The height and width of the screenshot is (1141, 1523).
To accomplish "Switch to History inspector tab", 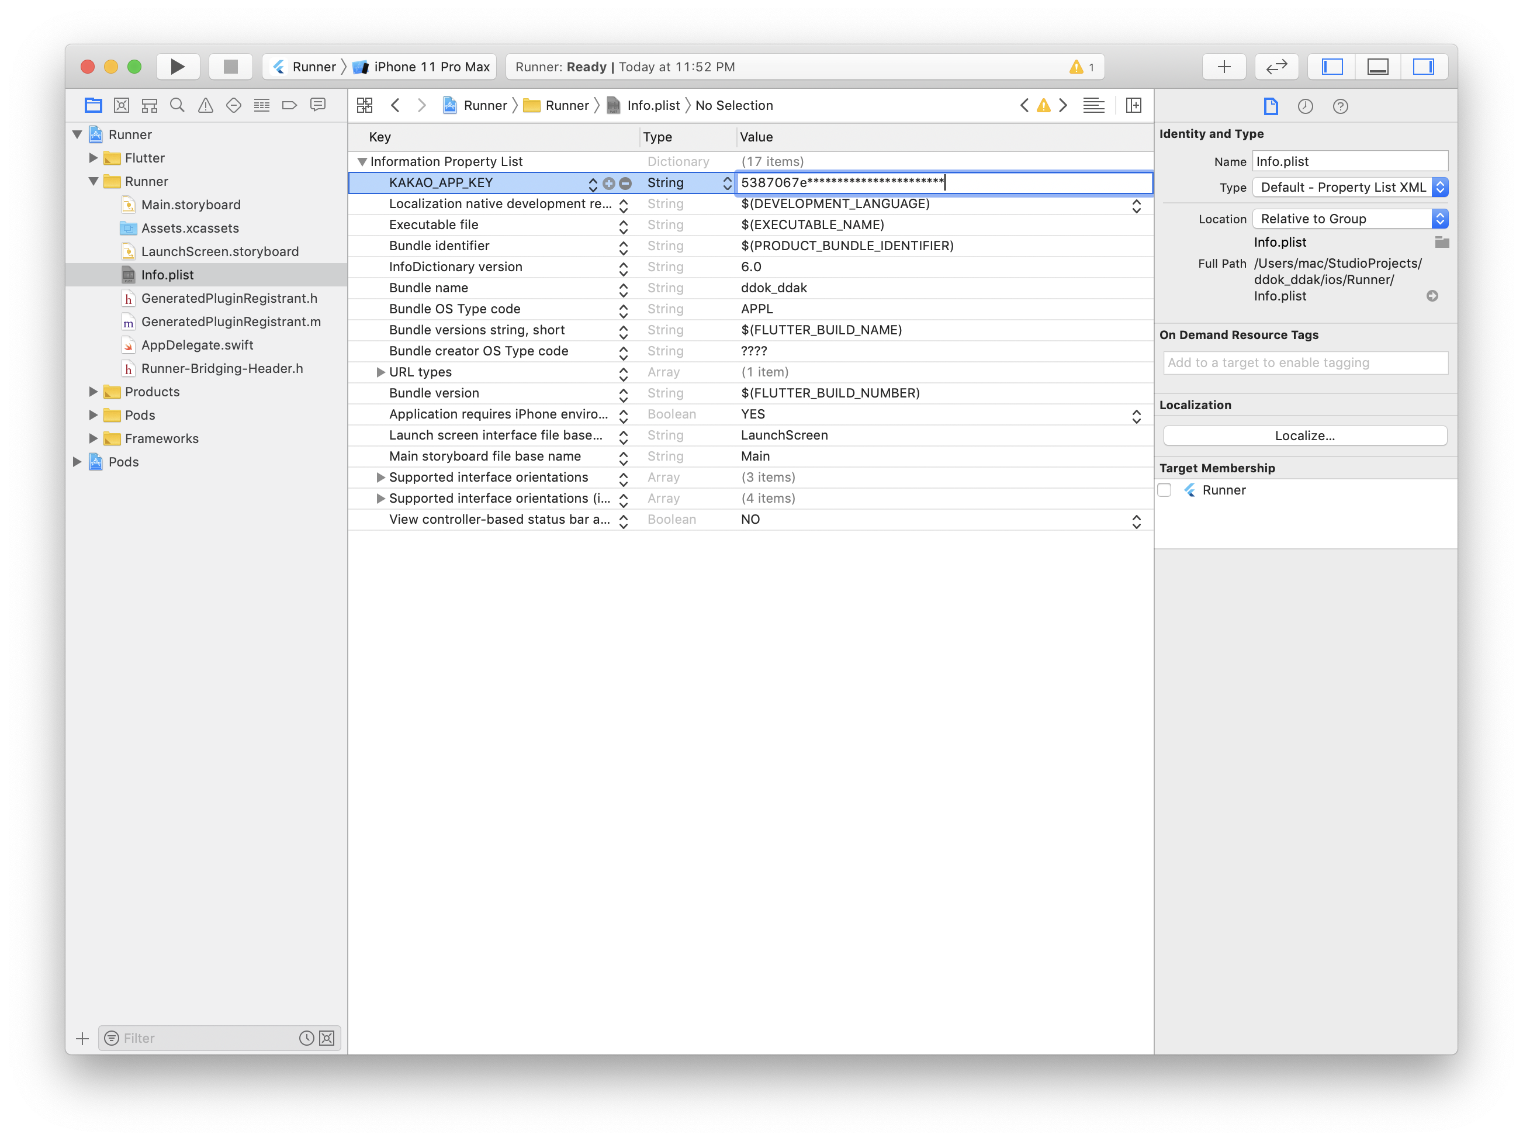I will tap(1305, 106).
